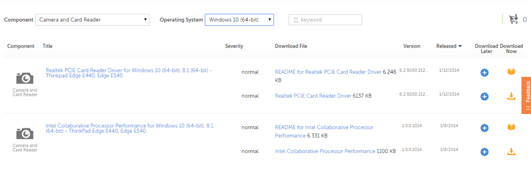The height and width of the screenshot is (194, 531).
Task: Open Intel Collaborative Processor Performance title link
Action: (129, 128)
